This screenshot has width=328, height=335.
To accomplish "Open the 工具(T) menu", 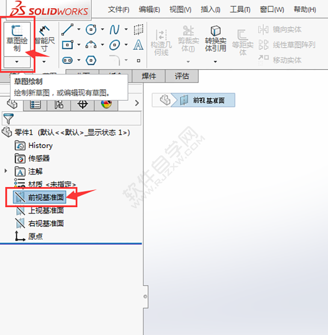I will (240, 10).
